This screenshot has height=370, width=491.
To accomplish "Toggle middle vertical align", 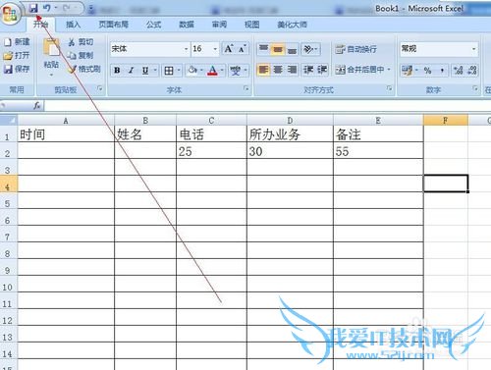I will tap(278, 49).
